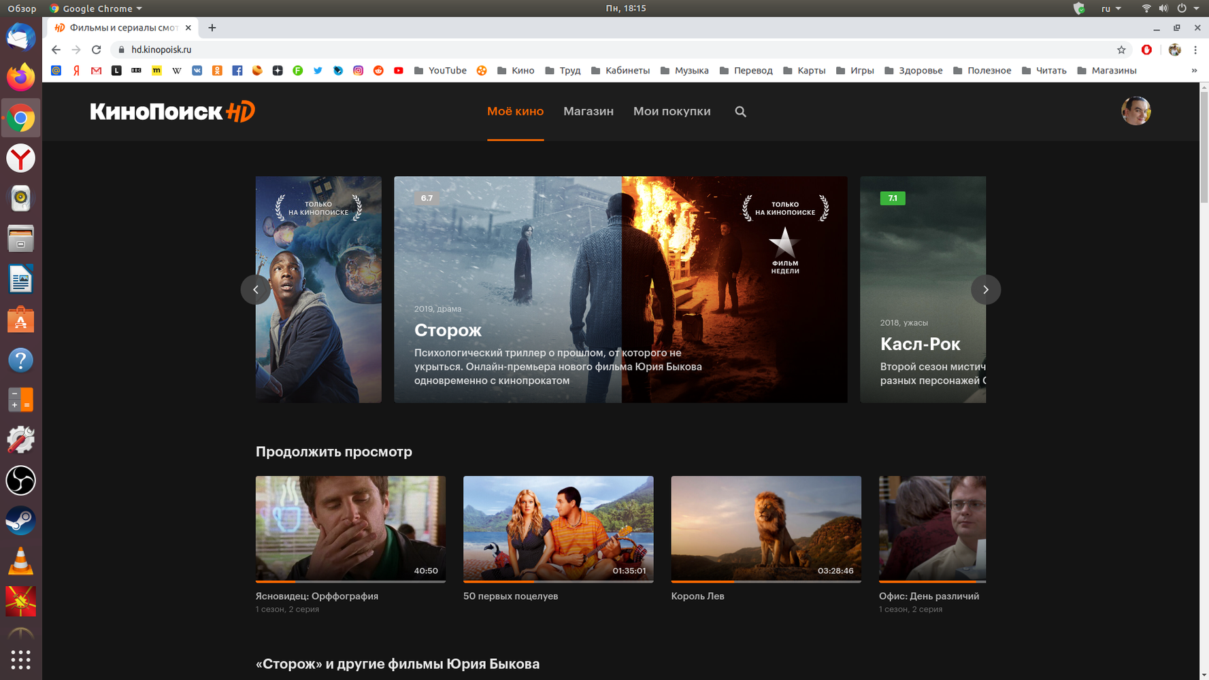Open the Сторож title link

tap(448, 330)
